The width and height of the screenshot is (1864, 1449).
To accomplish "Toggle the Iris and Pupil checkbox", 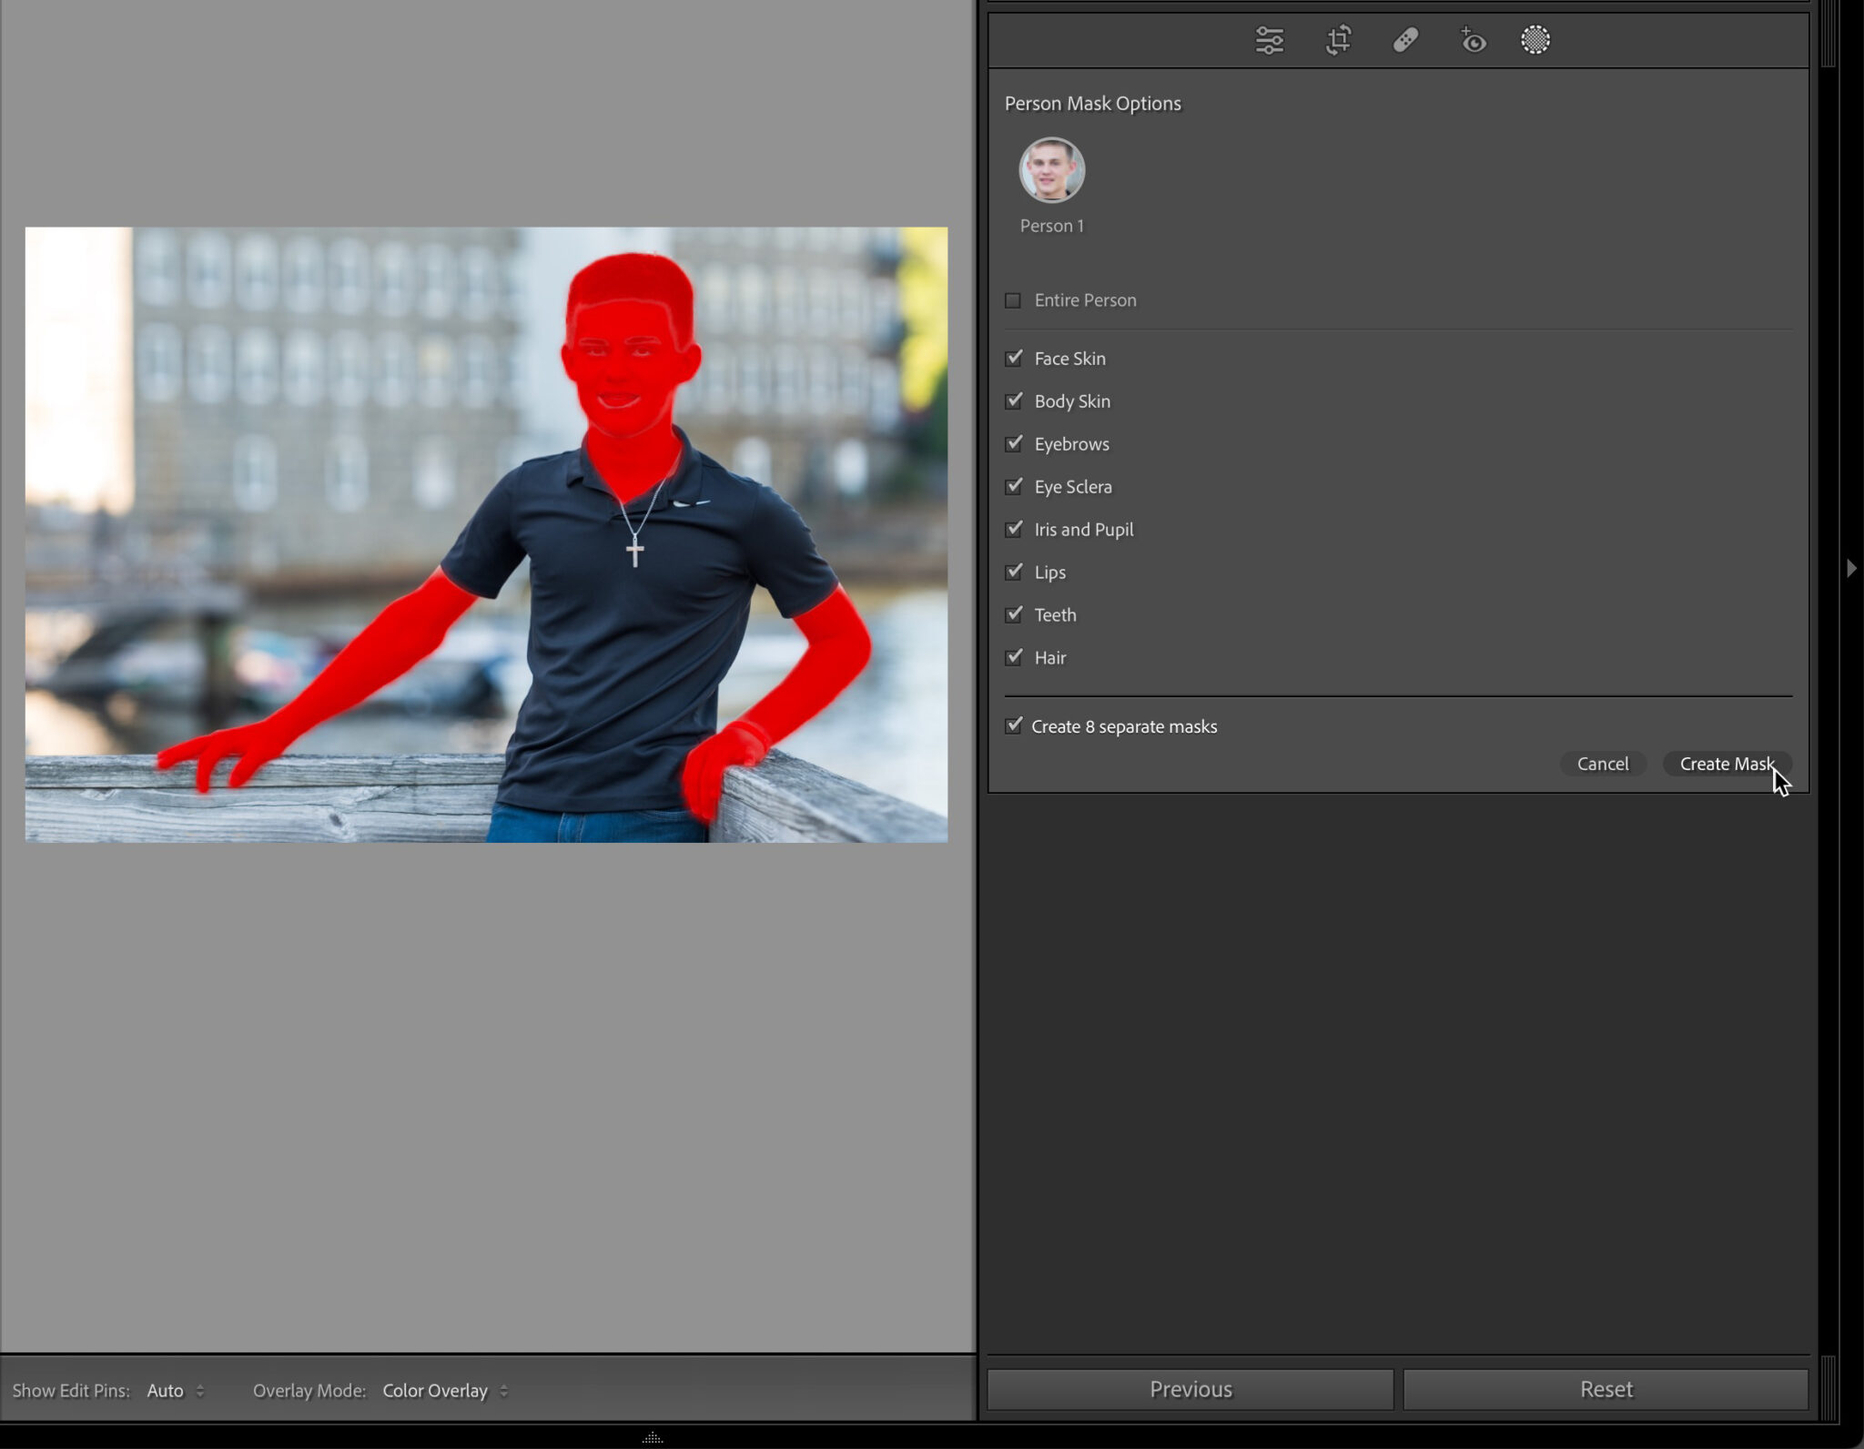I will (x=1013, y=529).
